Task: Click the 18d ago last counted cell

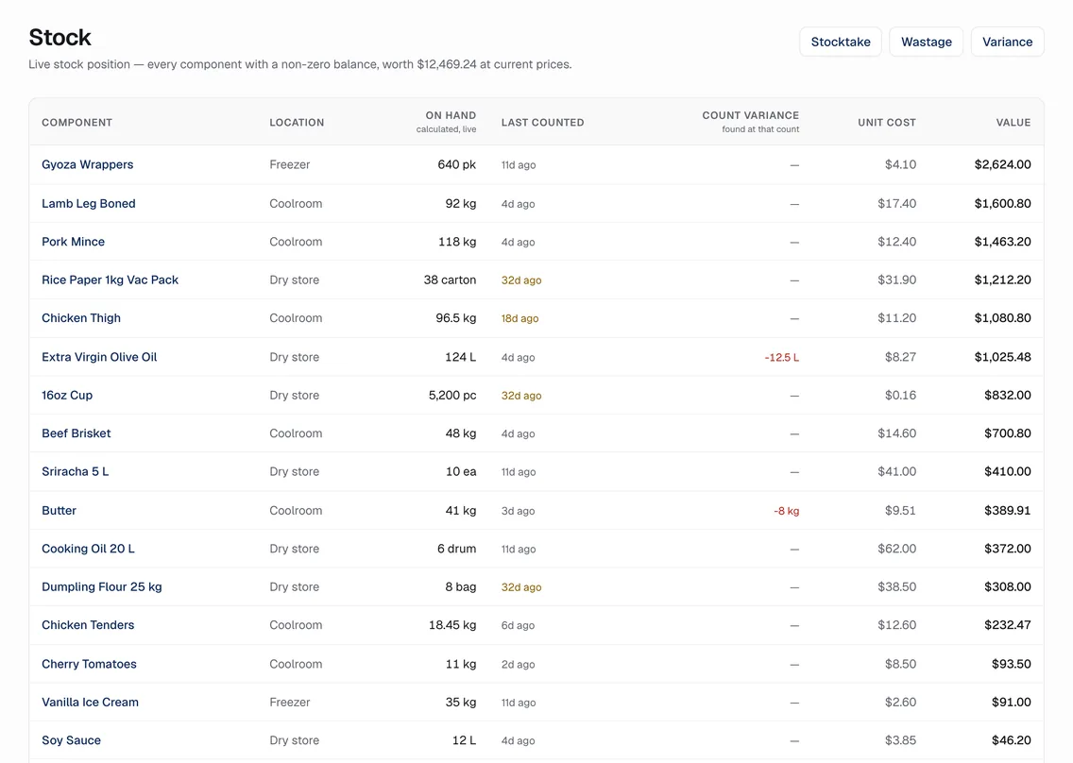Action: point(520,319)
